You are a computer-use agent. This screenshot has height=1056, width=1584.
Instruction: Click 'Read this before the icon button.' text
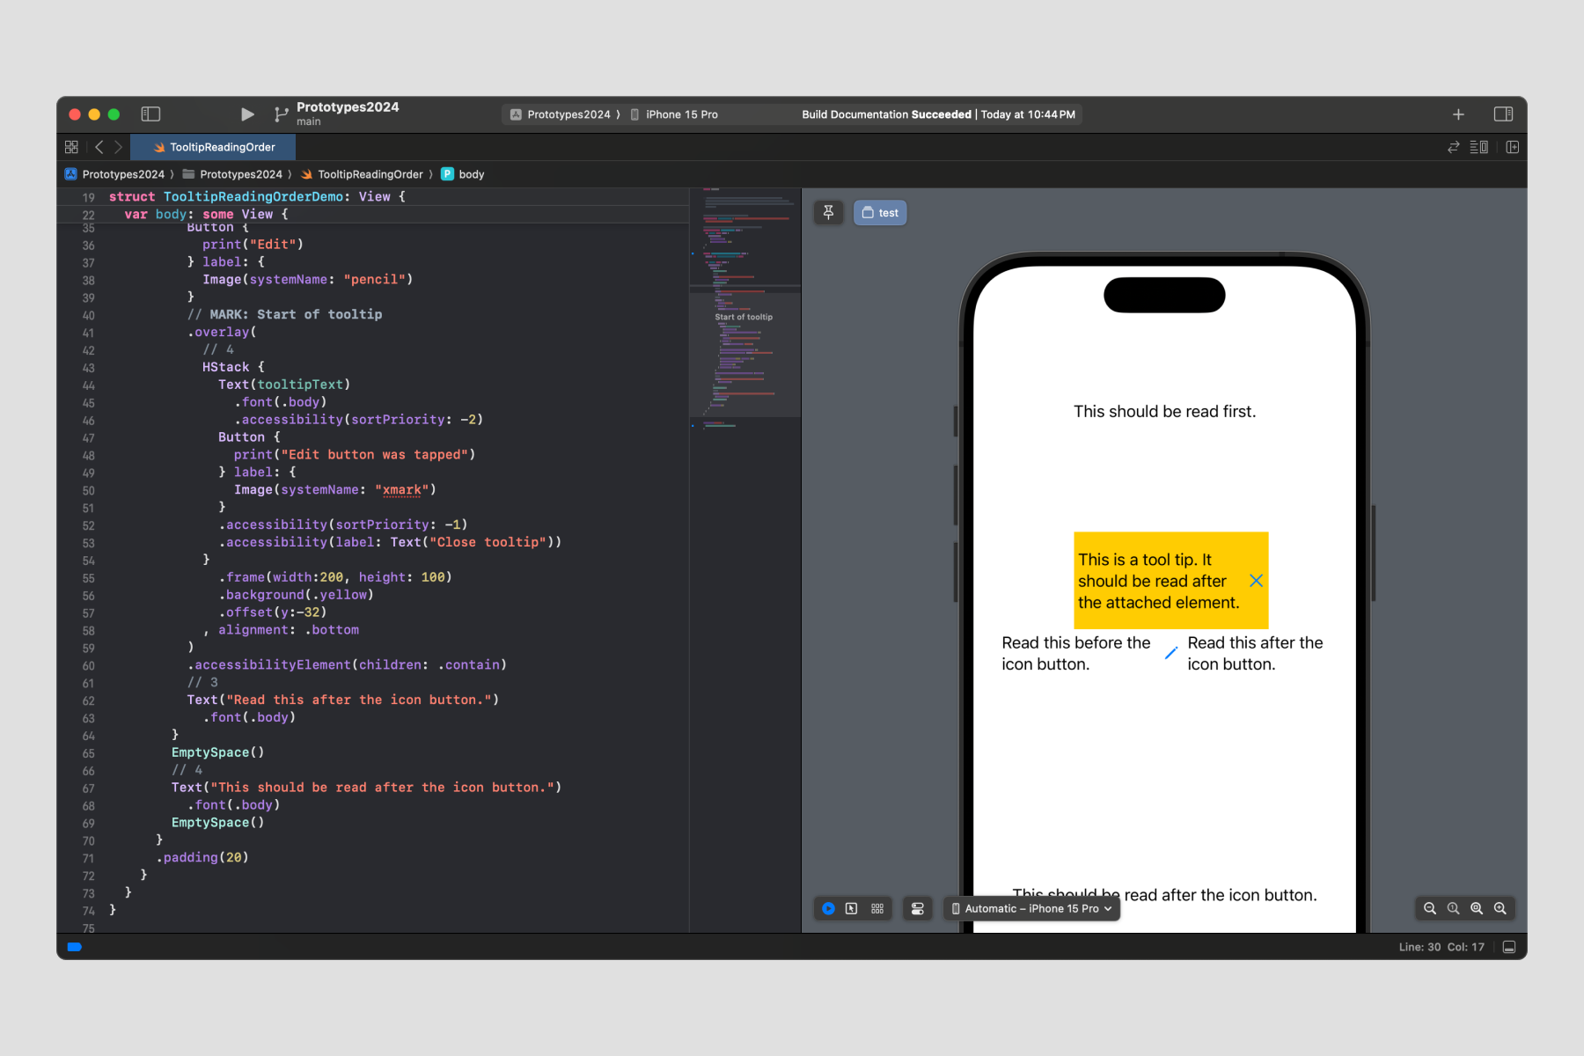1075,653
